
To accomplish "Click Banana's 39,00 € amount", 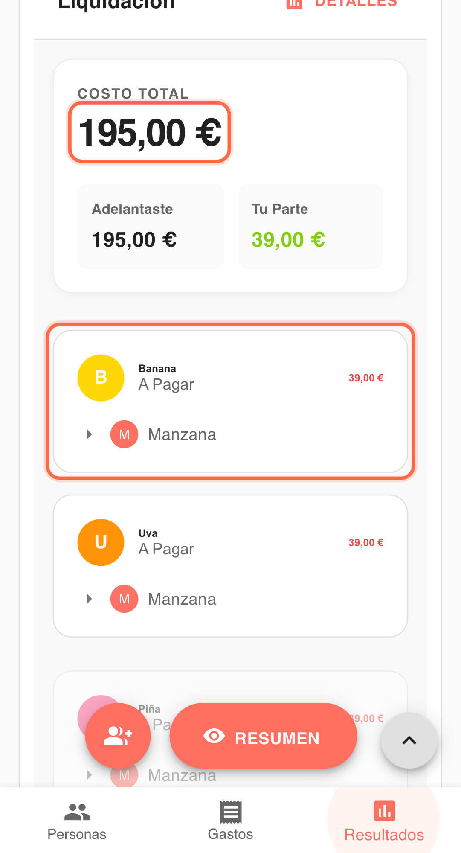I will click(366, 378).
